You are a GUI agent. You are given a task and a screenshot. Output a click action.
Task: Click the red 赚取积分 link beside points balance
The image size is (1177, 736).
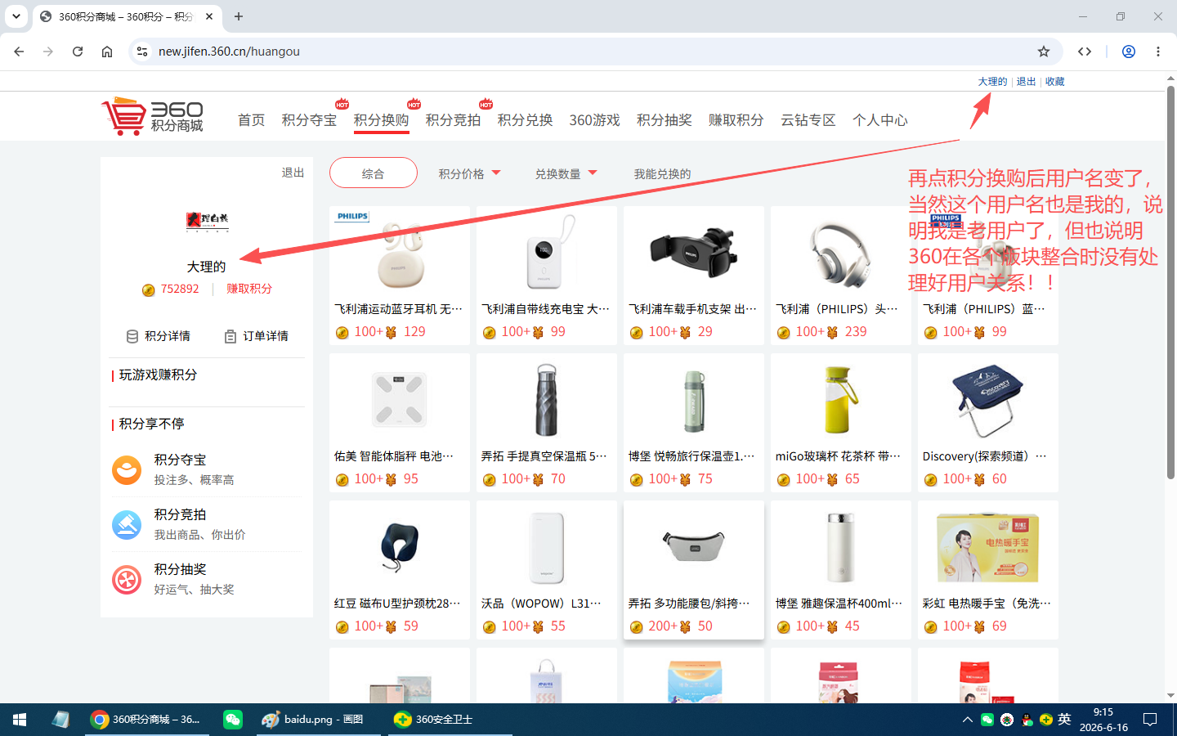(249, 289)
